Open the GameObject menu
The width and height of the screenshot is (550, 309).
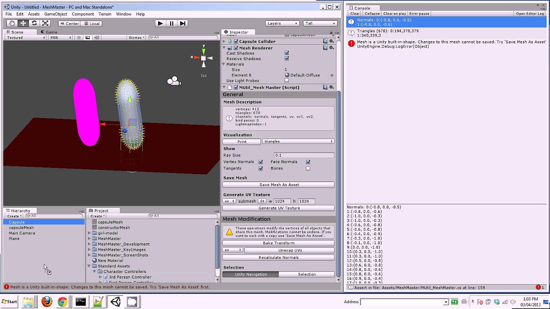click(x=55, y=14)
